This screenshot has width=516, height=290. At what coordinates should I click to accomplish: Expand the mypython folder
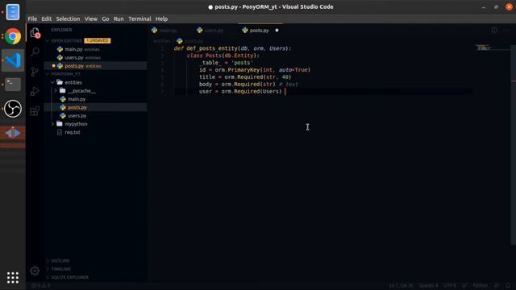(x=52, y=124)
